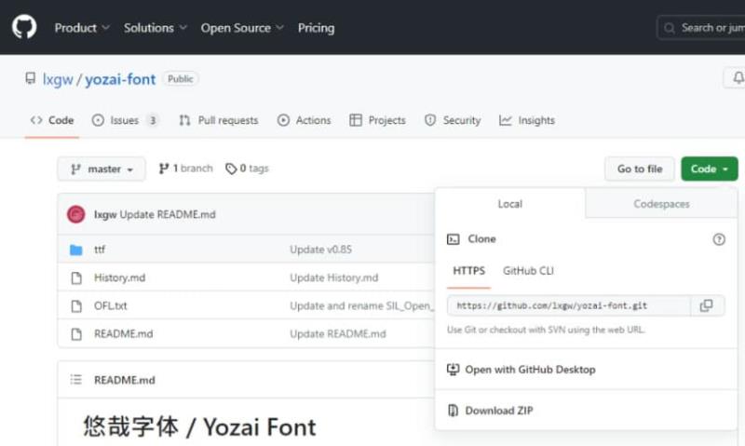Image resolution: width=745 pixels, height=446 pixels.
Task: Click the tag icon beside 0 tags
Action: pyautogui.click(x=231, y=169)
